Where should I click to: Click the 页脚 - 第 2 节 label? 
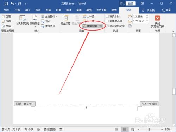tap(25, 104)
